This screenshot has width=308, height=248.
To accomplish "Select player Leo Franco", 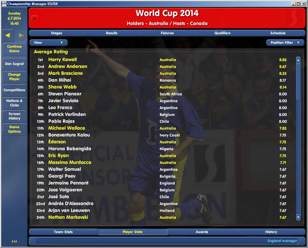I will pyautogui.click(x=60, y=108).
